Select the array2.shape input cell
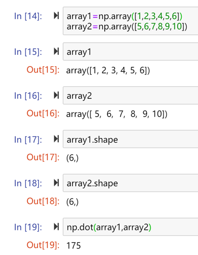Image resolution: width=198 pixels, height=255 pixels. coord(130,183)
